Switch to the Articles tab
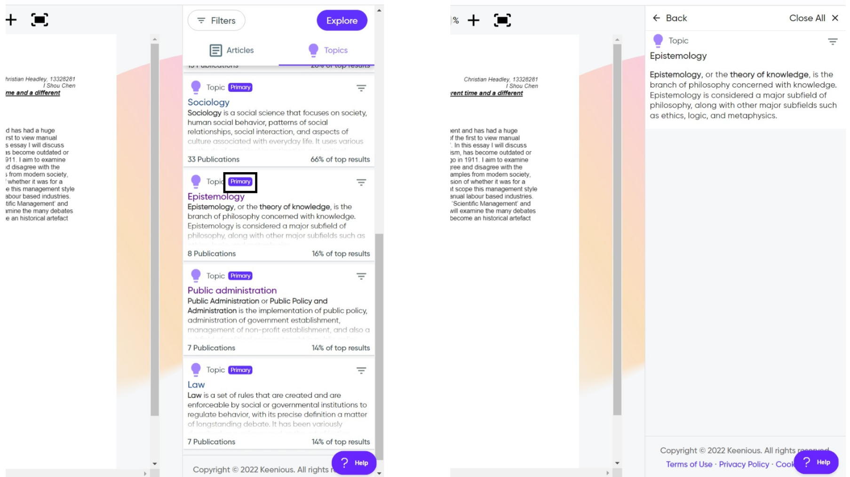 point(231,50)
